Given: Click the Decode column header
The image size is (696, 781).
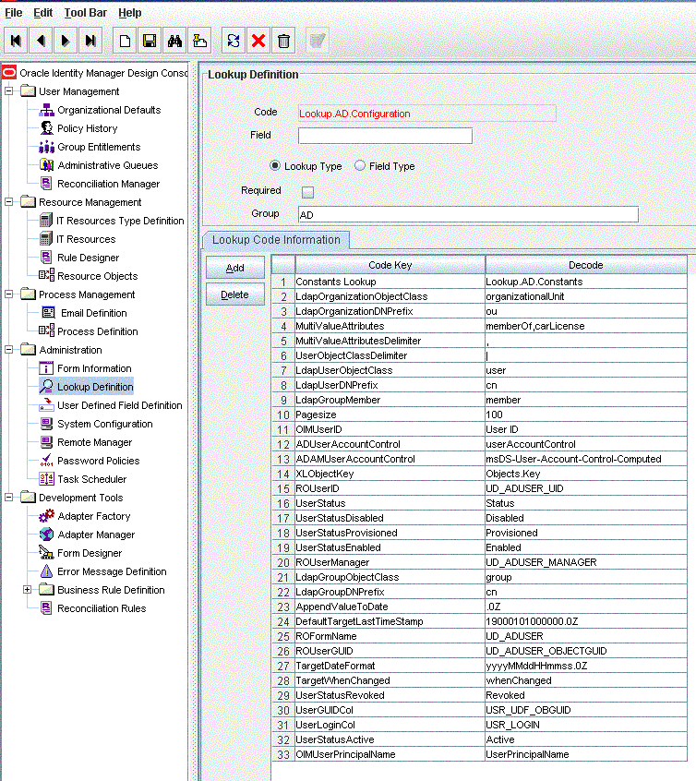Looking at the screenshot, I should pos(586,265).
